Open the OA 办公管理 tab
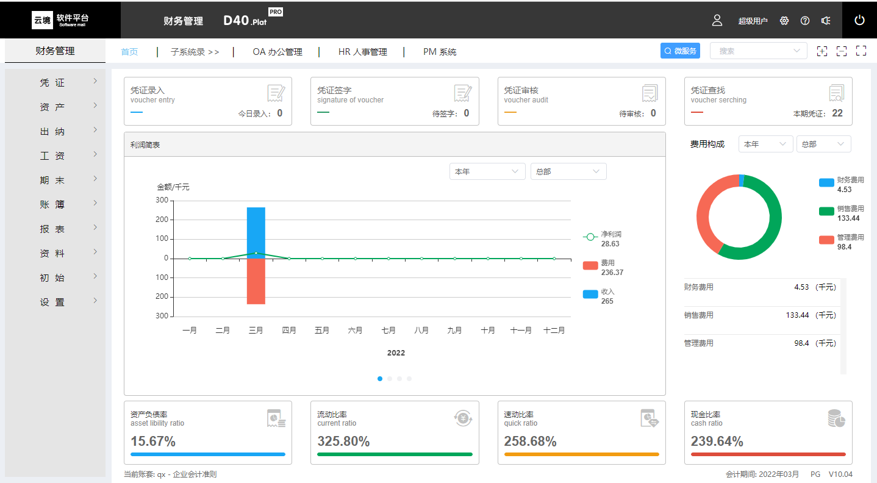The image size is (877, 483). point(277,52)
